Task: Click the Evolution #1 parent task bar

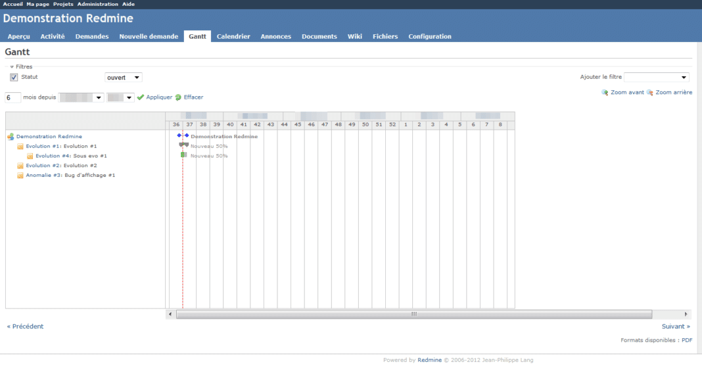Action: coord(183,145)
